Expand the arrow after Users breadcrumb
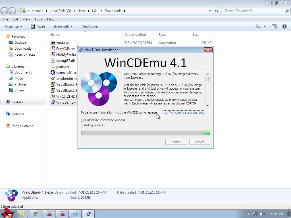Image resolution: width=291 pixels, height=218 pixels. pos(89,11)
